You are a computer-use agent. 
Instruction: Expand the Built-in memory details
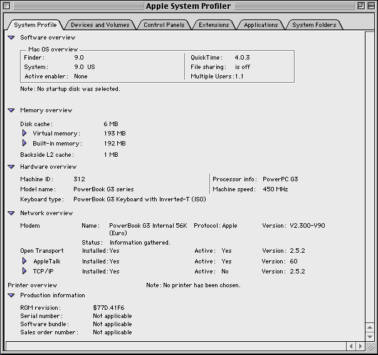coord(24,143)
